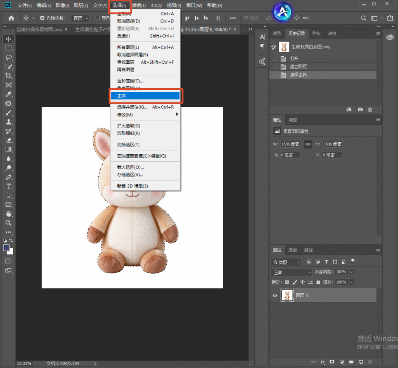Viewport: 398px width, 368px height.
Task: Select the Move tool in the toolbar
Action: point(9,39)
